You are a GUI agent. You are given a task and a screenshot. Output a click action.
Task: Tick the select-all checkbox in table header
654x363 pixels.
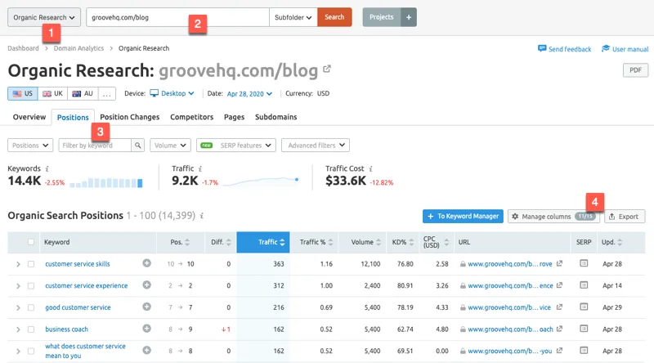pyautogui.click(x=31, y=242)
